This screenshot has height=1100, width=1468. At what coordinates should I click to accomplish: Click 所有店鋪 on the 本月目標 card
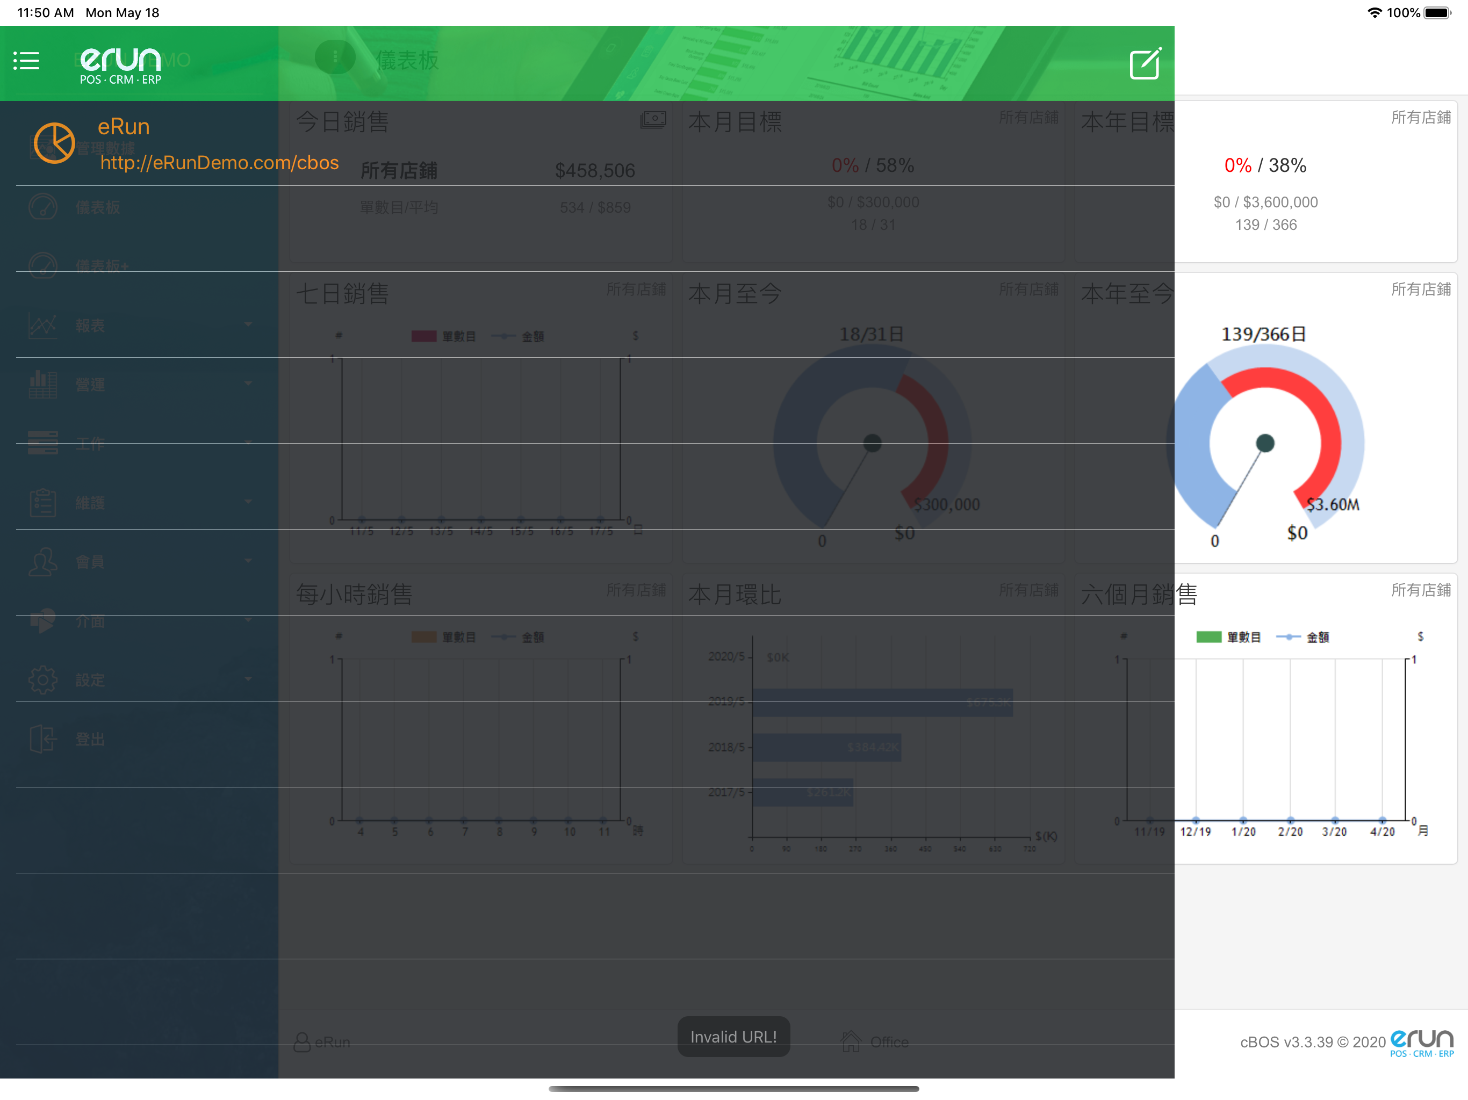click(1028, 118)
